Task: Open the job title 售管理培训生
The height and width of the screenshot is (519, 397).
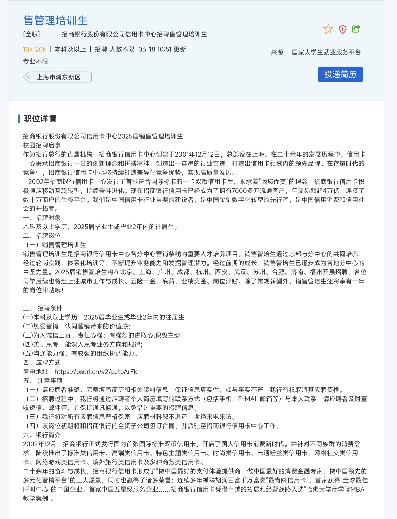Action: [55, 20]
